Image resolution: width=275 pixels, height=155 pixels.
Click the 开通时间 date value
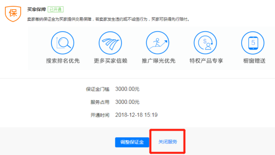click(x=136, y=115)
